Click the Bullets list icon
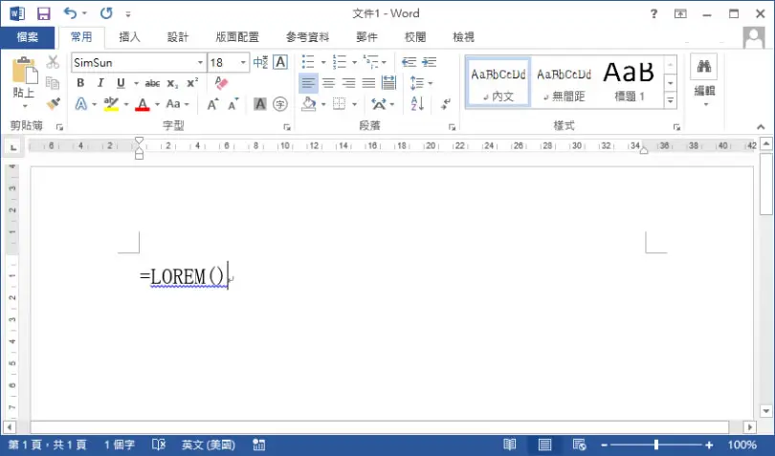The image size is (775, 456). pos(308,62)
